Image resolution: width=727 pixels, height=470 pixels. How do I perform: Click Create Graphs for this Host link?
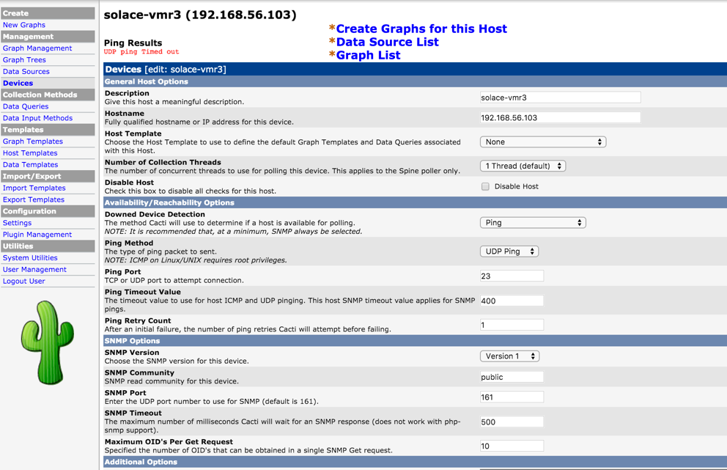click(421, 29)
